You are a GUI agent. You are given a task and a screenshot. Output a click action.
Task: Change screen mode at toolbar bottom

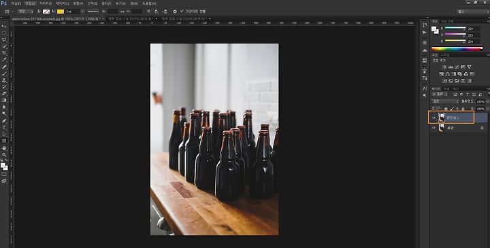pyautogui.click(x=4, y=181)
